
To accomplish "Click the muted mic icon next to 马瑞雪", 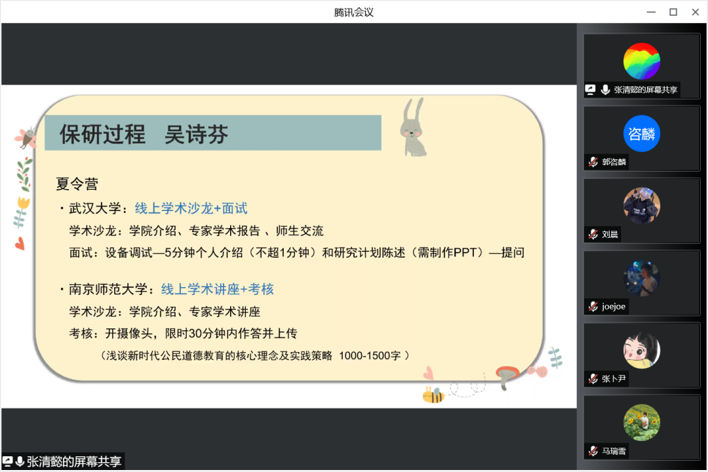I will [x=593, y=451].
